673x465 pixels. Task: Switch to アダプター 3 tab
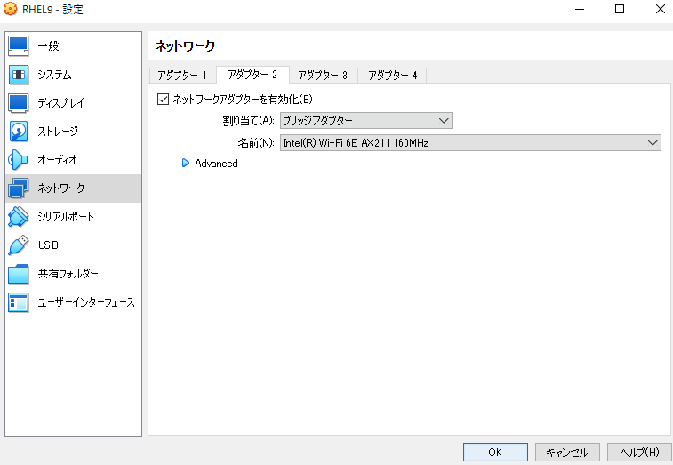click(x=323, y=76)
